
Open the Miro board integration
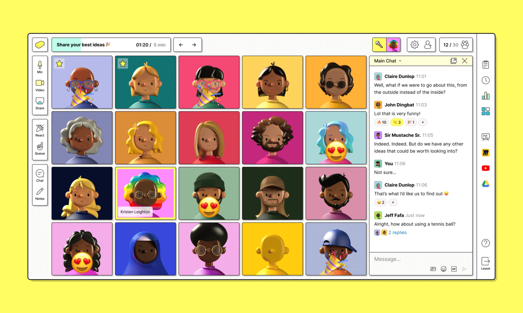pyautogui.click(x=485, y=153)
